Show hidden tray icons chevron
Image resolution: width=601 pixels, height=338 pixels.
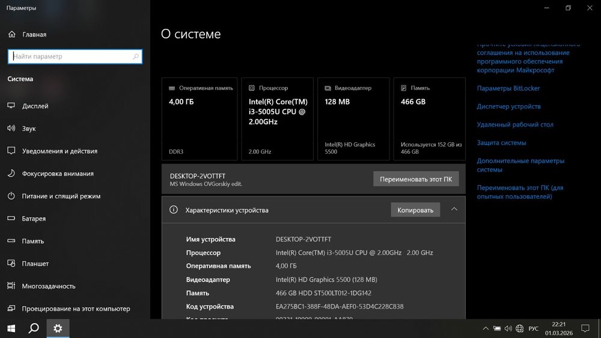pyautogui.click(x=485, y=328)
